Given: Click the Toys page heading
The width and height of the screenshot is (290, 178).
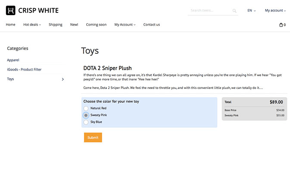Looking at the screenshot, I should pyautogui.click(x=90, y=51).
